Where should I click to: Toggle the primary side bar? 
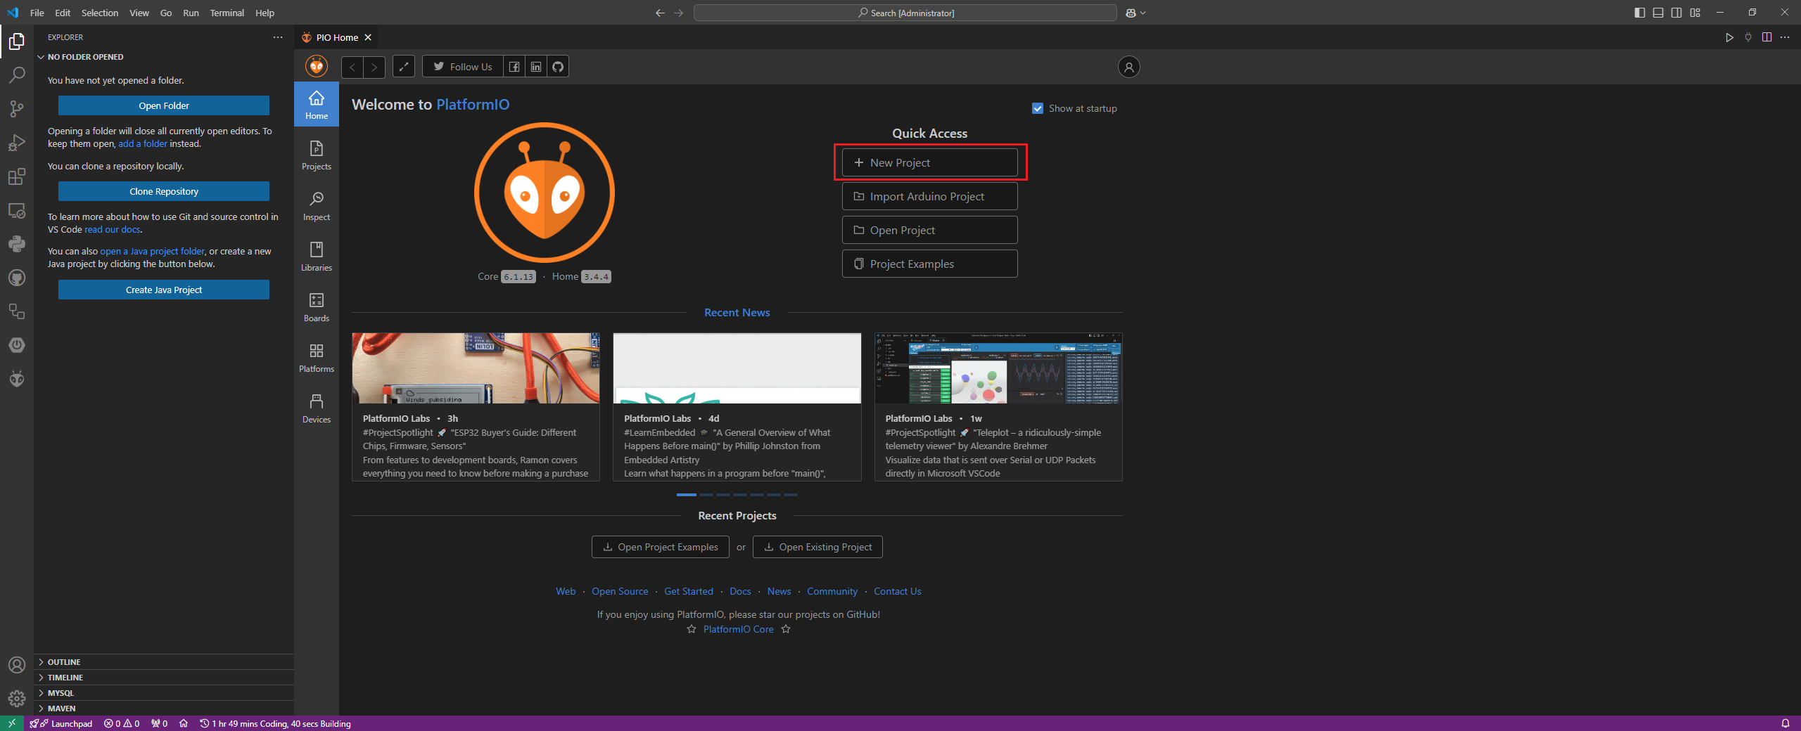[1640, 13]
